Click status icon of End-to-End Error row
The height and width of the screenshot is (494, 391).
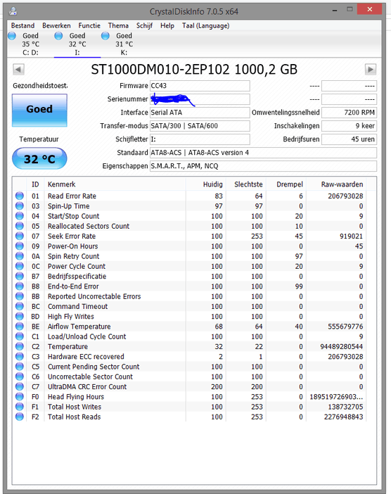tap(20, 286)
